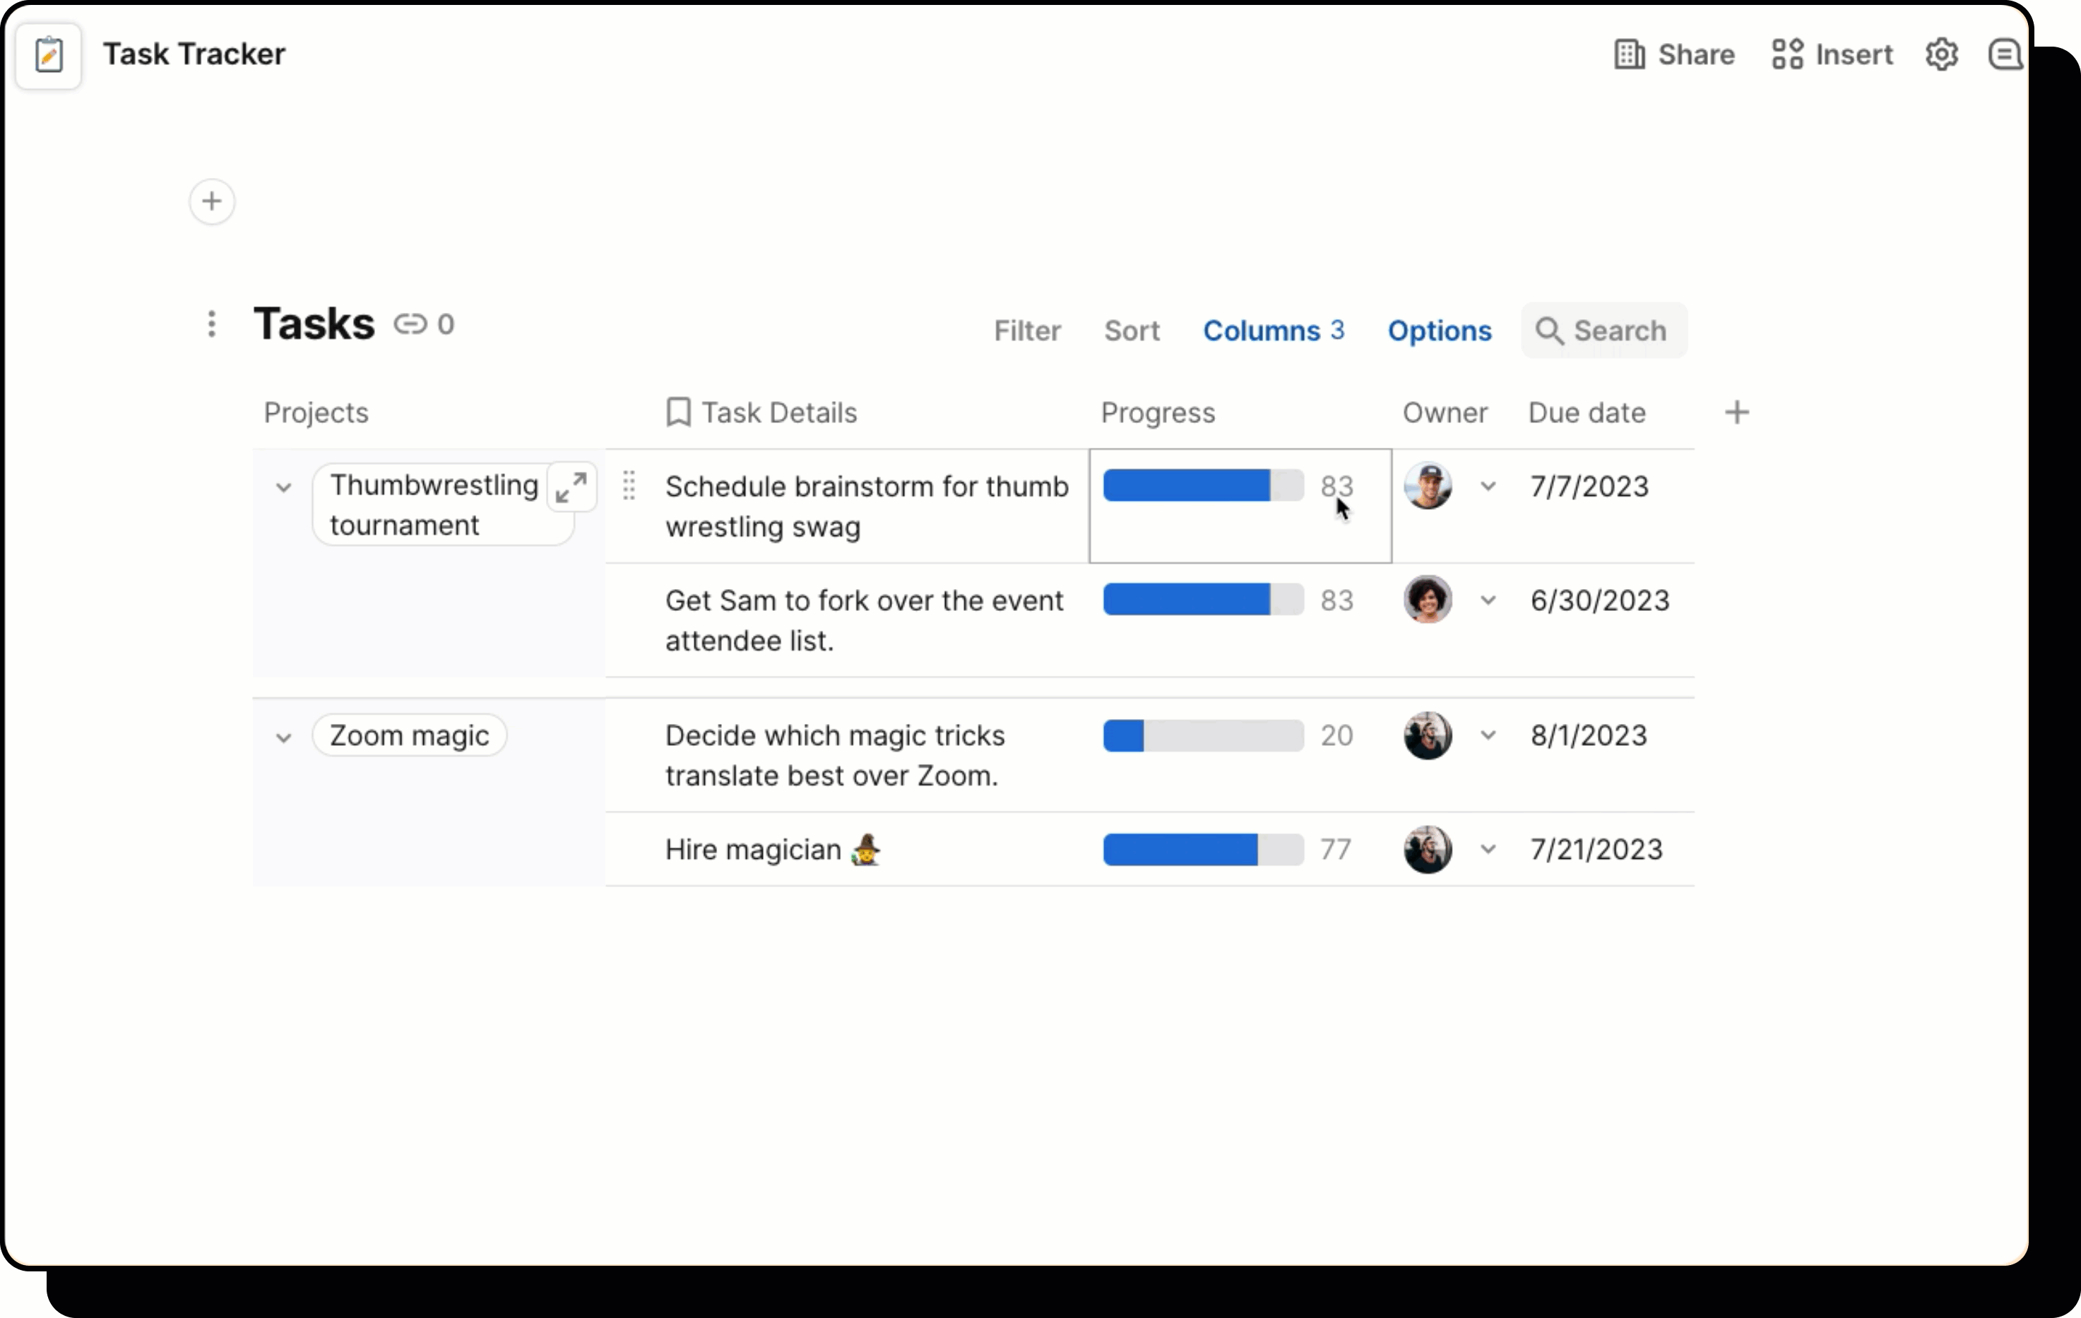Click the Share icon
The width and height of the screenshot is (2081, 1318).
coord(1630,54)
